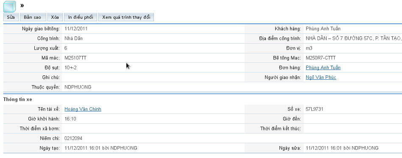Screen dimensions: 402x158
Task: Open the Ngô Văn Phúc receiver link
Action: [321, 78]
